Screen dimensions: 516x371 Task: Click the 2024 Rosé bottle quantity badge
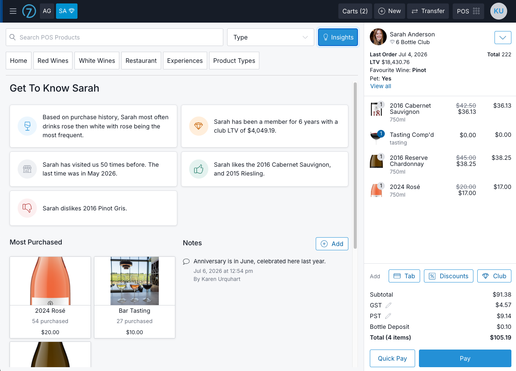[x=381, y=185]
